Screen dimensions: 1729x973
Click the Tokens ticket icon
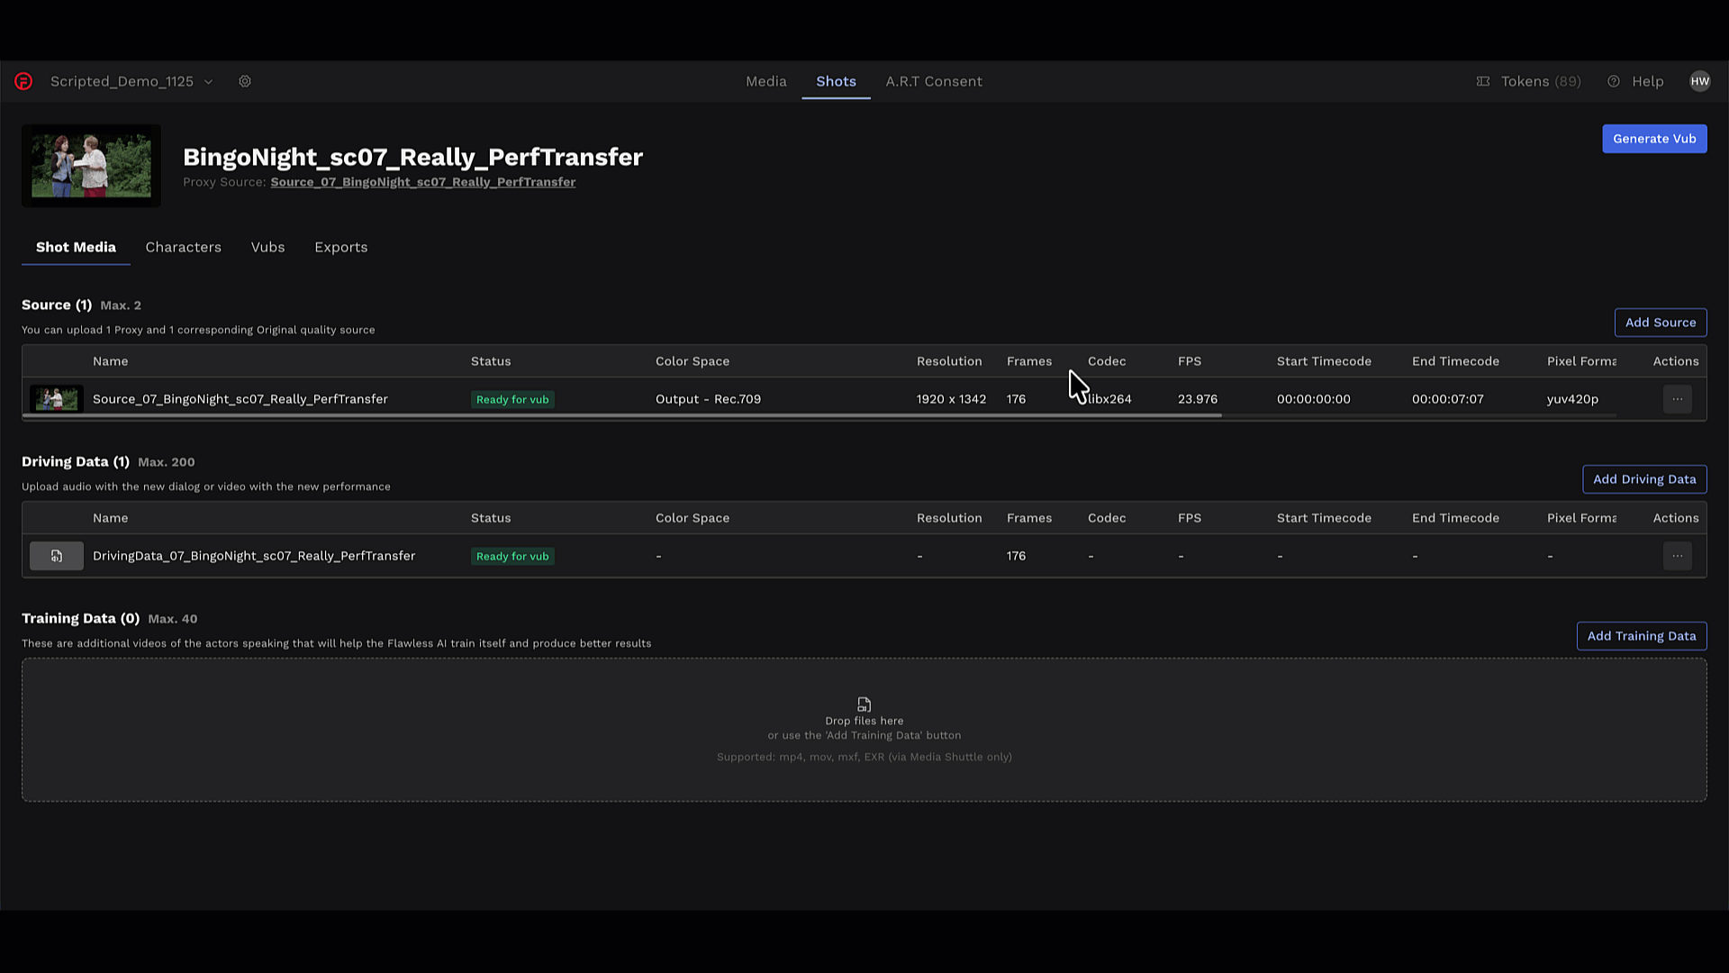point(1482,81)
